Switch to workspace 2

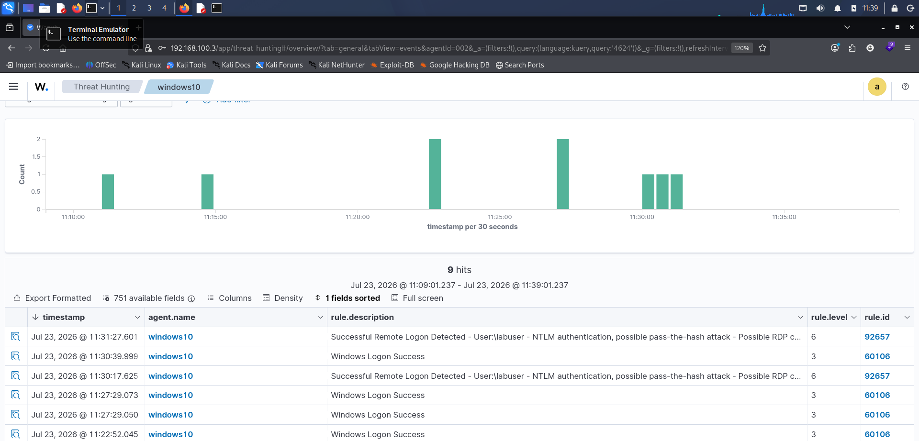[134, 8]
